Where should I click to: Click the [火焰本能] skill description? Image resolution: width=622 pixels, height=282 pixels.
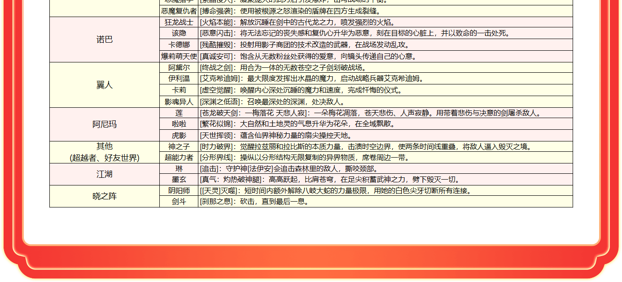click(x=299, y=22)
